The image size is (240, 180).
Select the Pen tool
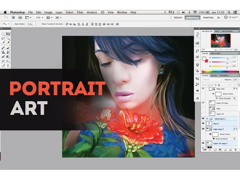3,66
